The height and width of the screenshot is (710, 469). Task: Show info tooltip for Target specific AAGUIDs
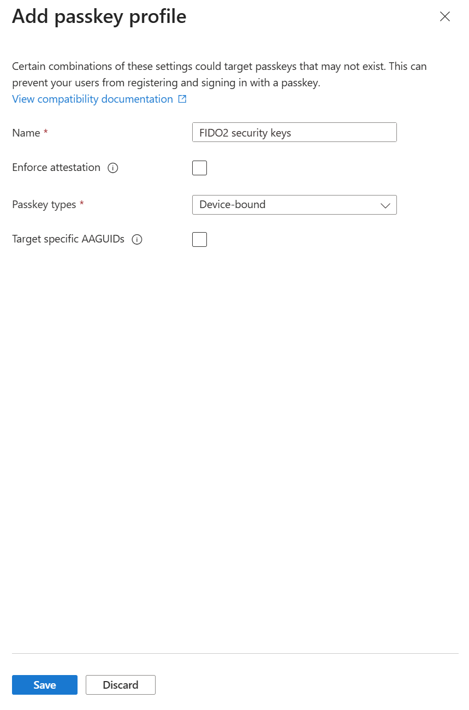pyautogui.click(x=137, y=239)
